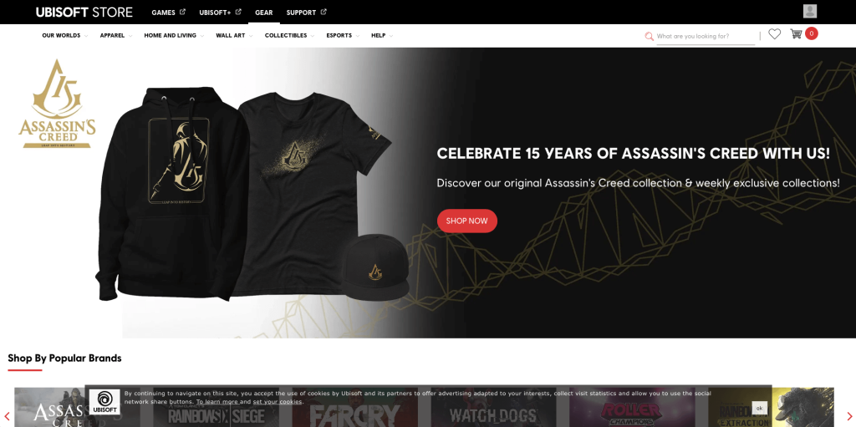
Task: Click the Ubisoft Store logo
Action: click(x=84, y=12)
